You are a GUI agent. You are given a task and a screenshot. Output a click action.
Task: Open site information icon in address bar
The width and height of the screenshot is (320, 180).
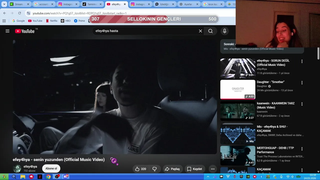(x=28, y=13)
